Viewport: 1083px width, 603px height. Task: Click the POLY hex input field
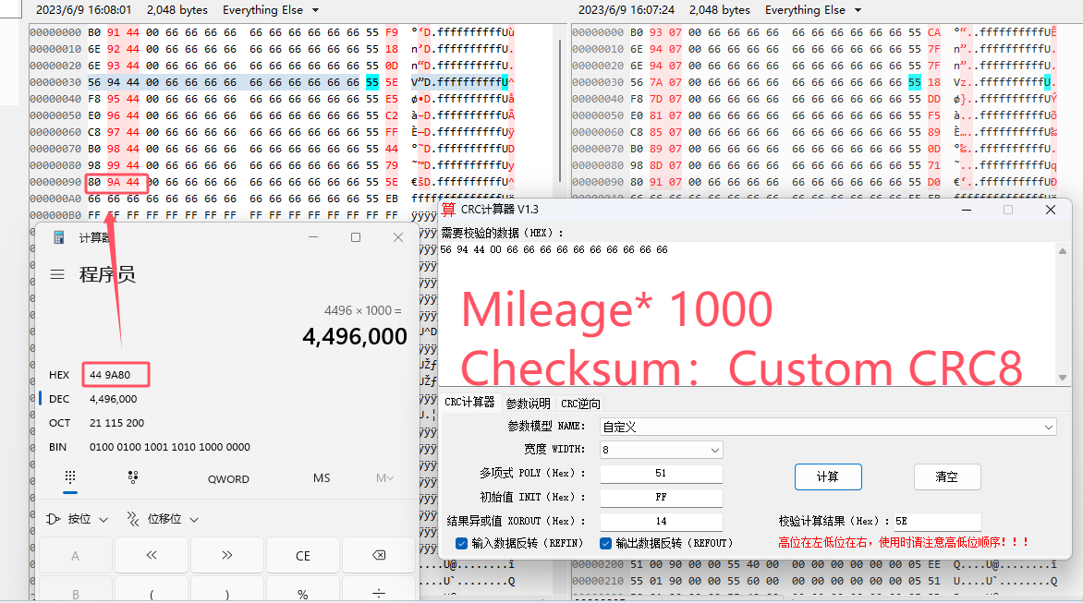(661, 473)
